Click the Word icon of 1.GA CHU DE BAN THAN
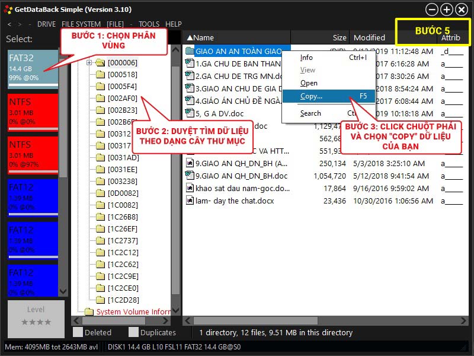Viewport: 474px width, 356px height. (x=190, y=63)
